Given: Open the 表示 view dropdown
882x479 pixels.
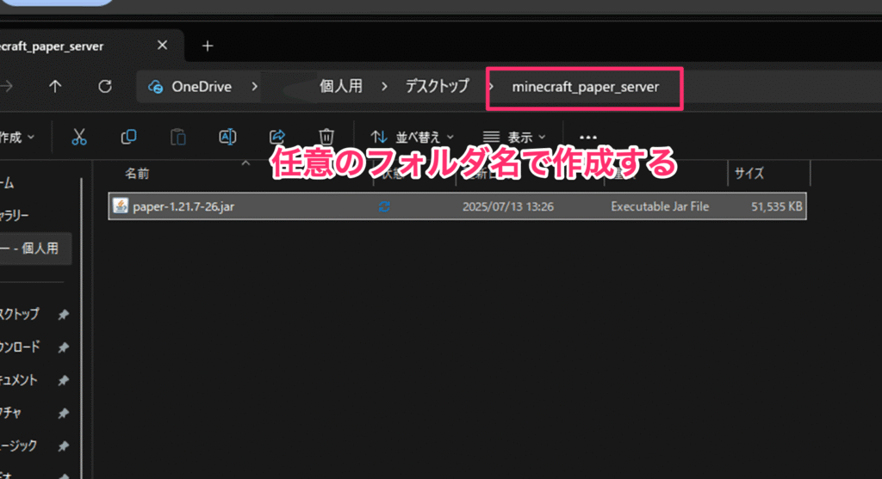Looking at the screenshot, I should coord(514,137).
